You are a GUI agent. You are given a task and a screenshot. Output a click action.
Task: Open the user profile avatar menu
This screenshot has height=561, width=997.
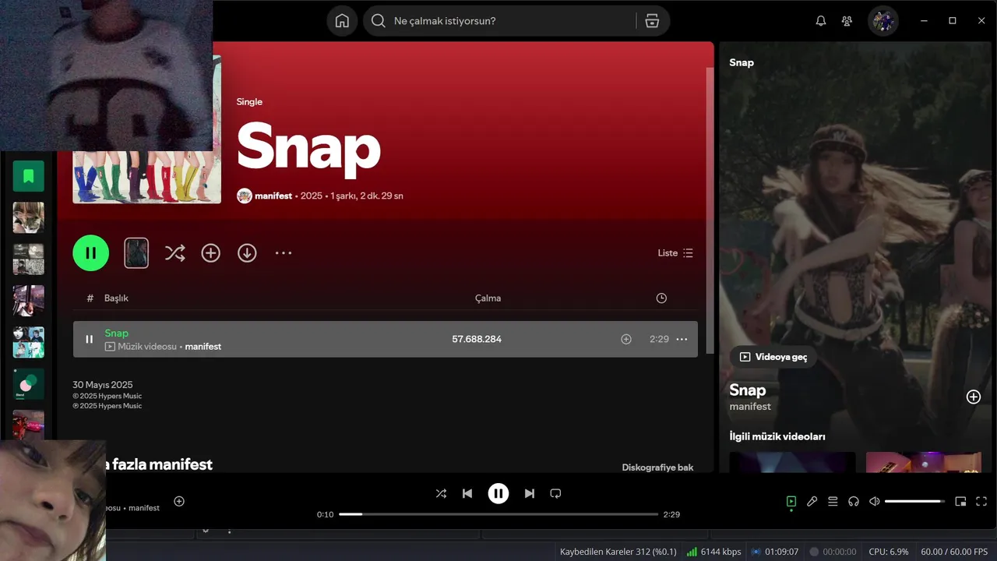(883, 21)
